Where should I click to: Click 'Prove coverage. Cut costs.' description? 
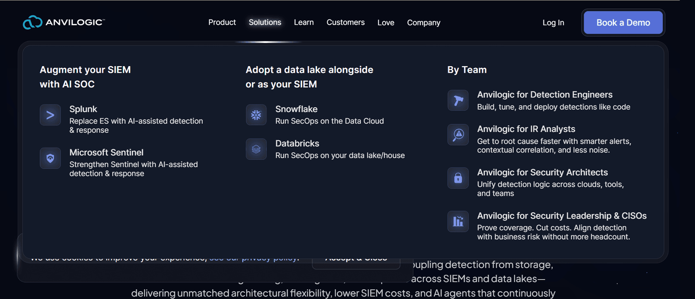(554, 232)
